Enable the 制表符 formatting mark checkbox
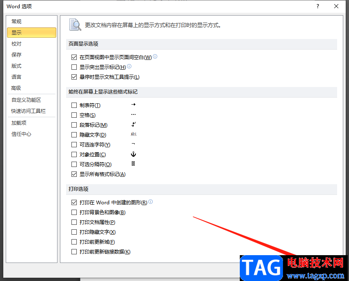349x281 pixels. tap(74, 105)
